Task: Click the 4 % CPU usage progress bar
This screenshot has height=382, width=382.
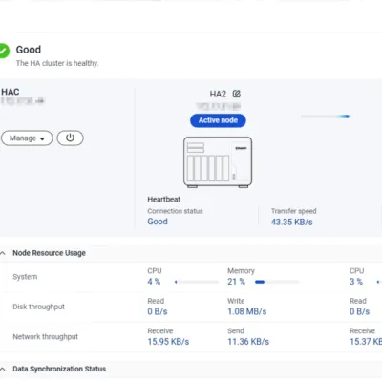Action: pyautogui.click(x=197, y=282)
